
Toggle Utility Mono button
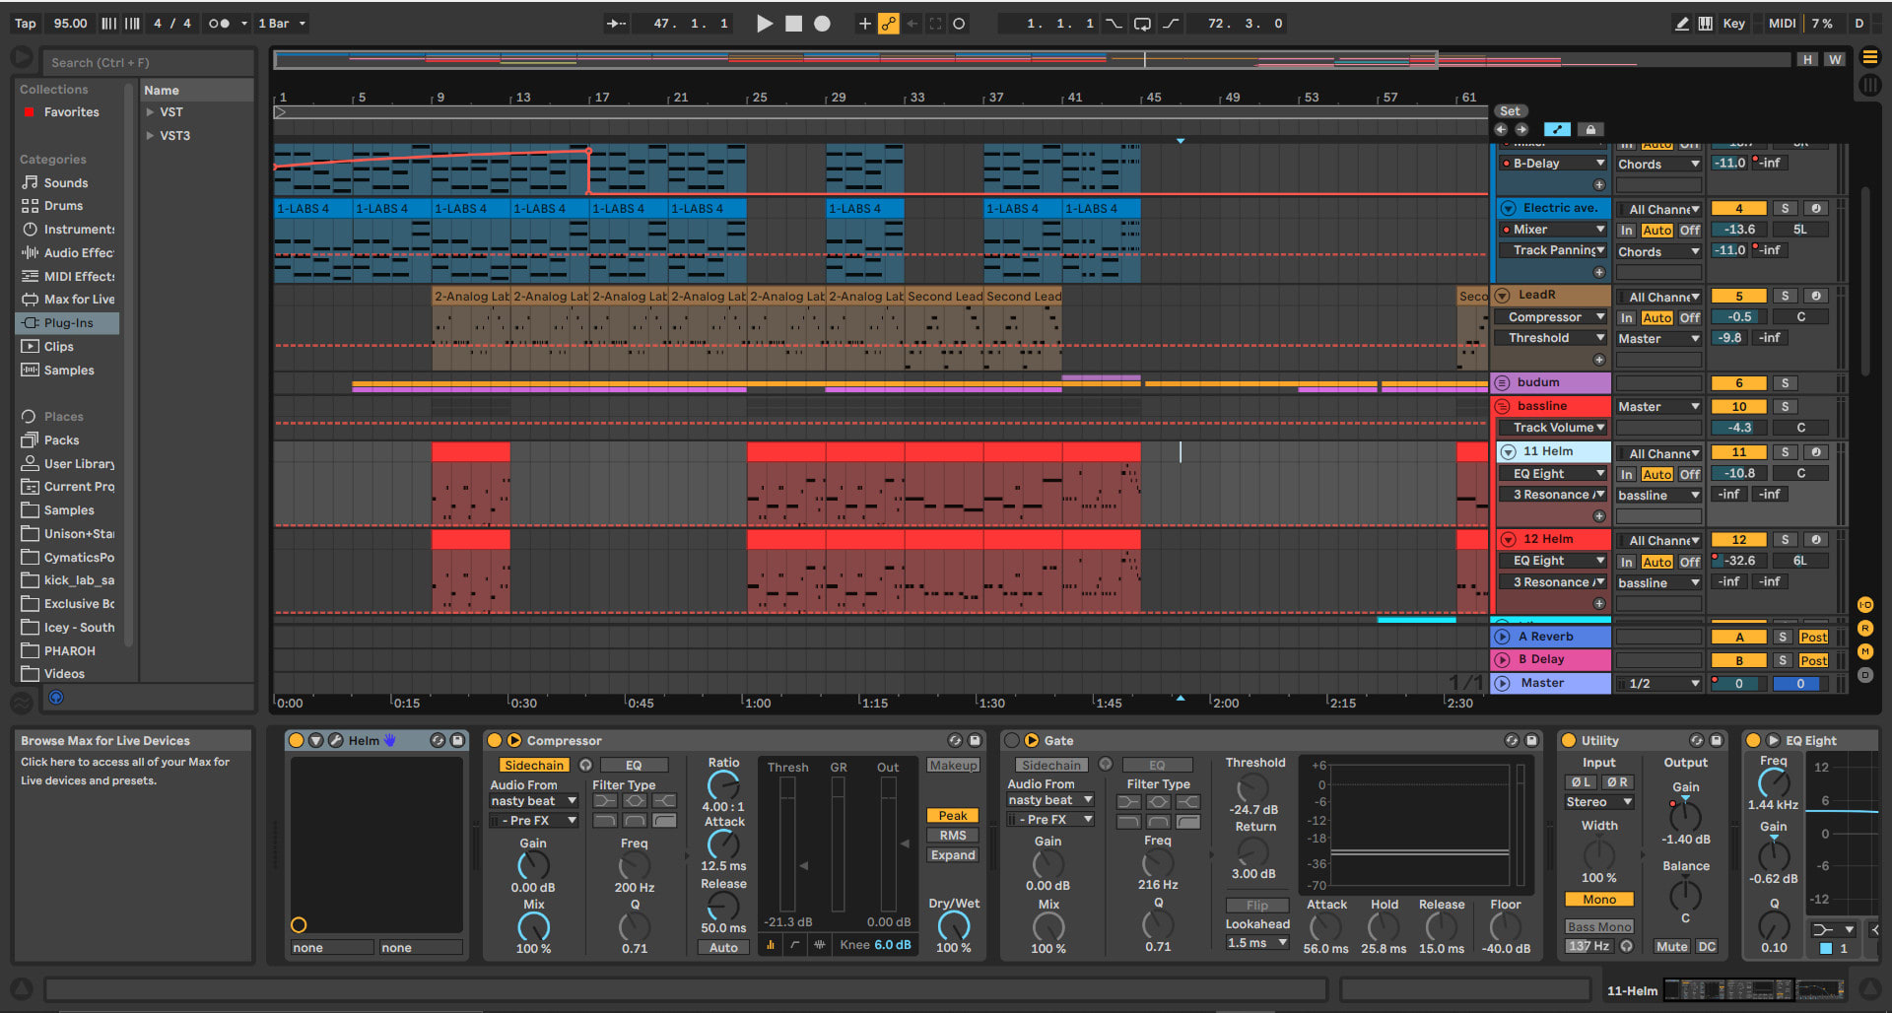click(x=1599, y=900)
